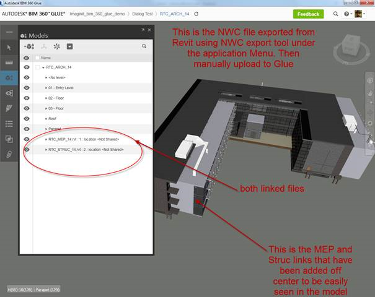The width and height of the screenshot is (375, 297).
Task: Hide the RTC_STRUC_14.rvt linked file
Action: pos(27,149)
